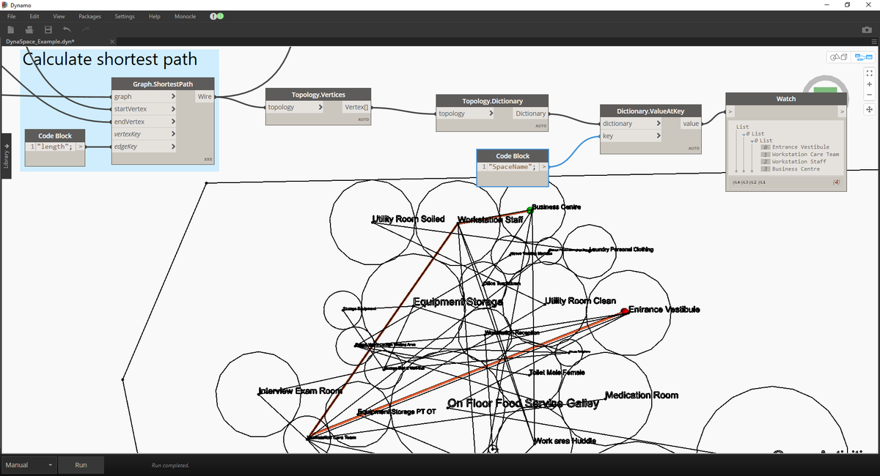Open the Packages menu
Image resolution: width=880 pixels, height=476 pixels.
89,16
